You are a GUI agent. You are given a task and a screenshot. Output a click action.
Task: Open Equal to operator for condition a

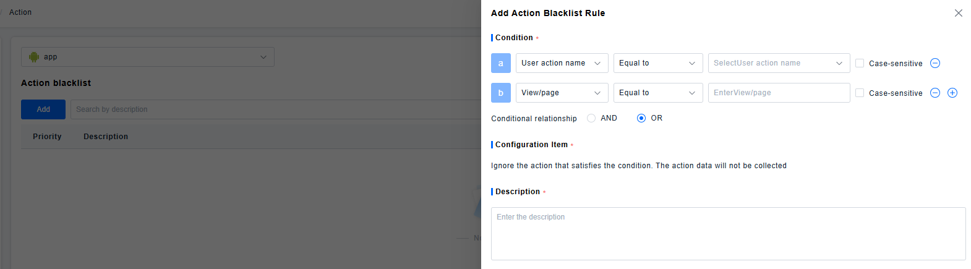point(657,63)
